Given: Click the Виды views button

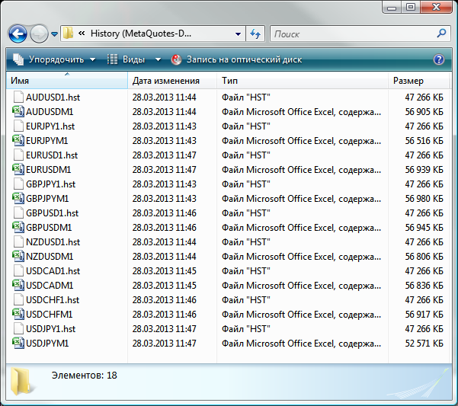Looking at the screenshot, I should coord(127,59).
